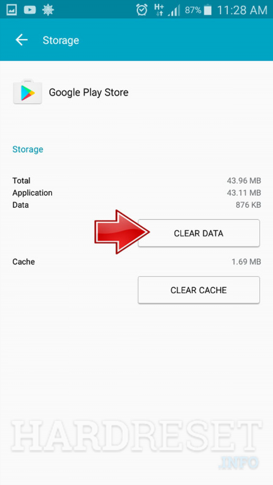Image resolution: width=273 pixels, height=485 pixels.
Task: Tap the H+ mobile data icon
Action: point(159,10)
